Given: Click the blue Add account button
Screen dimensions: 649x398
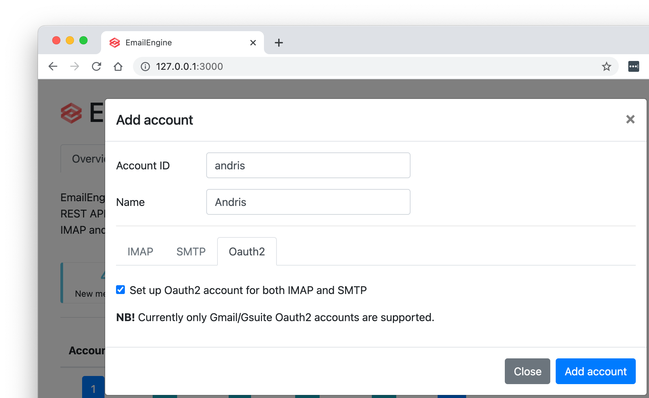Looking at the screenshot, I should [596, 371].
